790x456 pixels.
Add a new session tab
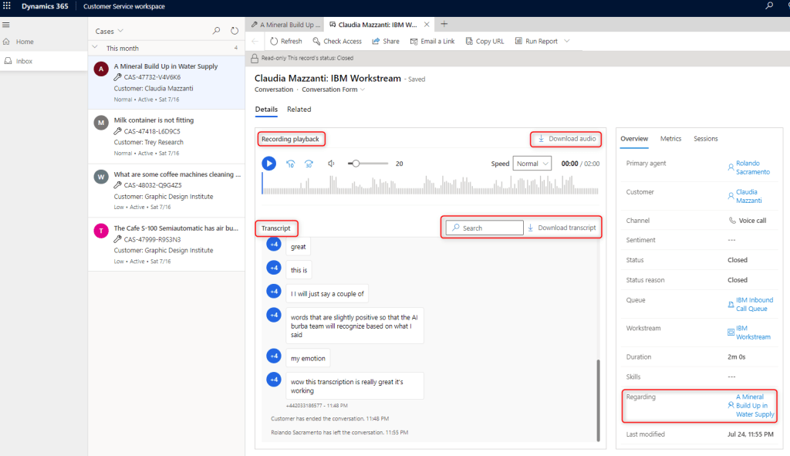pos(444,25)
